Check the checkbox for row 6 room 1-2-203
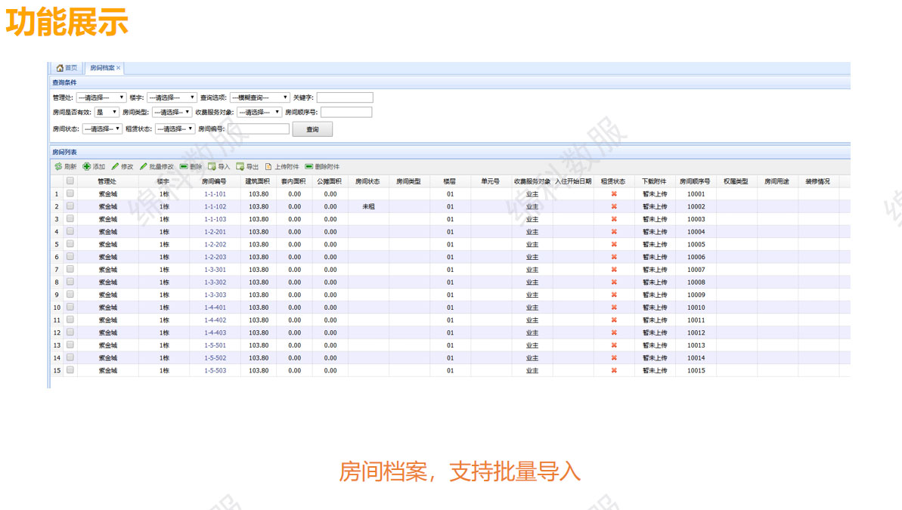 coord(70,257)
